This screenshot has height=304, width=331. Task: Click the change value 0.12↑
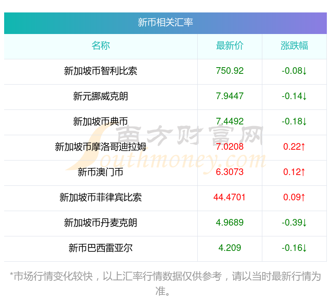pos(294,172)
